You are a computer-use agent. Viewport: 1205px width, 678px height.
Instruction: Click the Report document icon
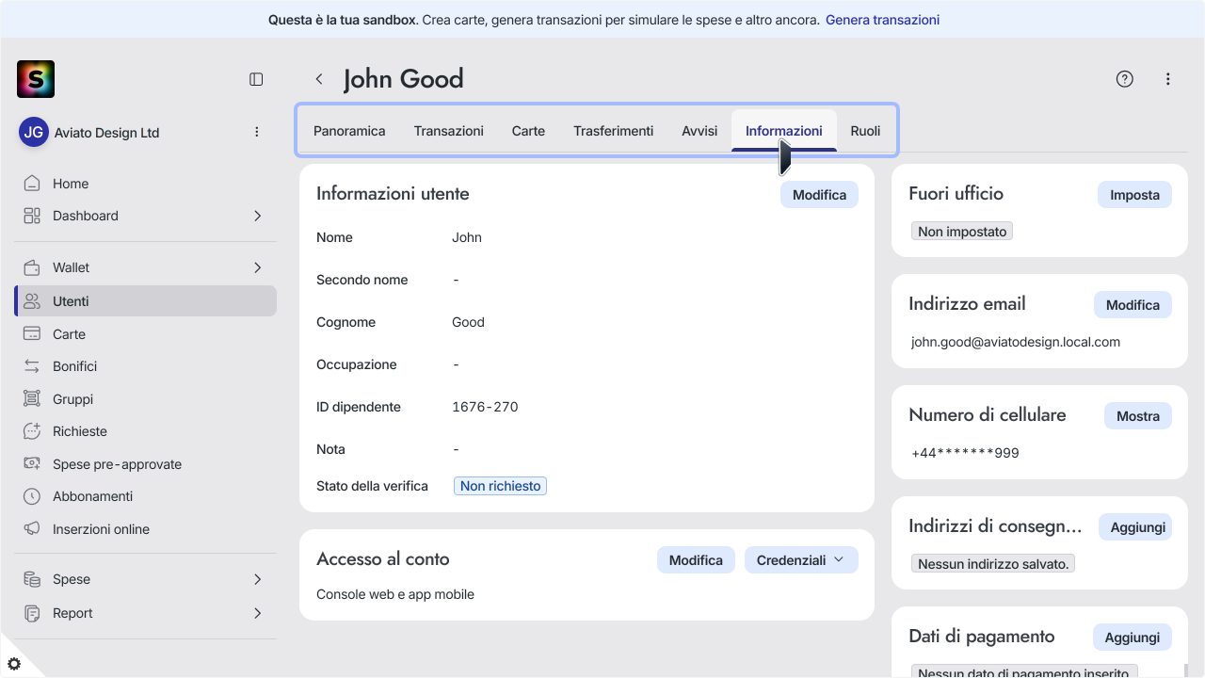[x=32, y=613]
